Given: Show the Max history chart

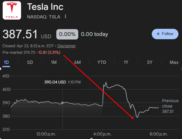Looking at the screenshot, I should (x=174, y=62).
